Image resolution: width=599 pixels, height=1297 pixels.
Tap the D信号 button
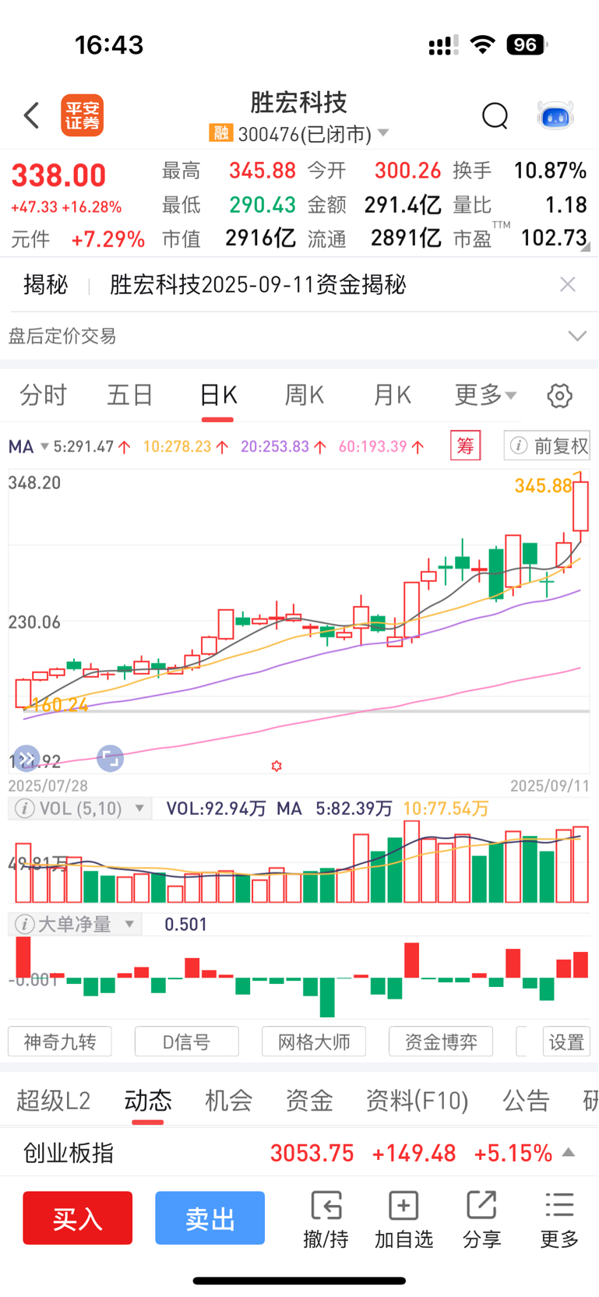click(187, 1041)
